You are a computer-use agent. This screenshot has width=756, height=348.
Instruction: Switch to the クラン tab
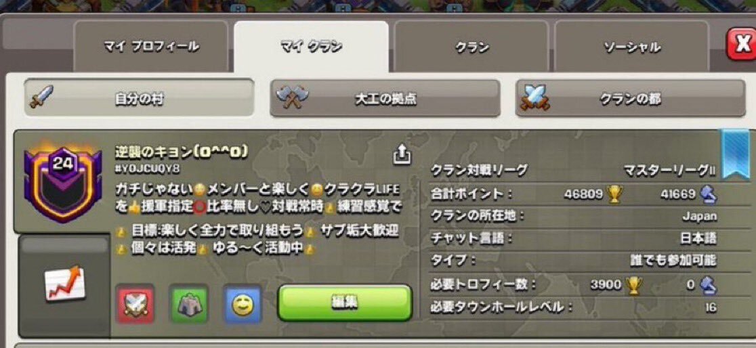click(471, 47)
